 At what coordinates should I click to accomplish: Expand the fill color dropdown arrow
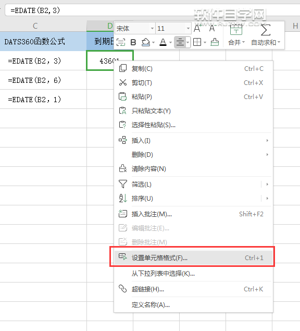pyautogui.click(x=153, y=42)
